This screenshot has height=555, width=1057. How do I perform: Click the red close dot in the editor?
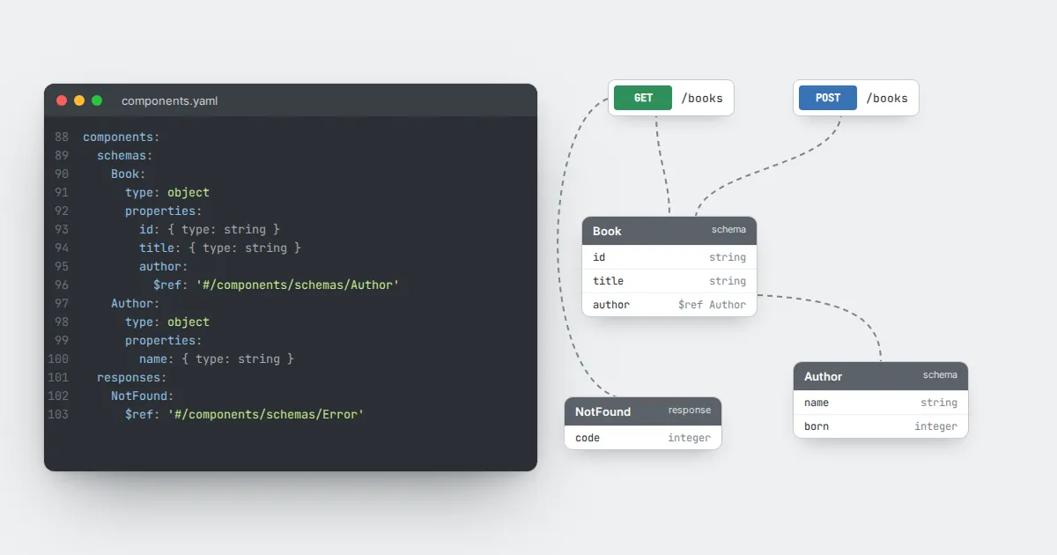[62, 100]
